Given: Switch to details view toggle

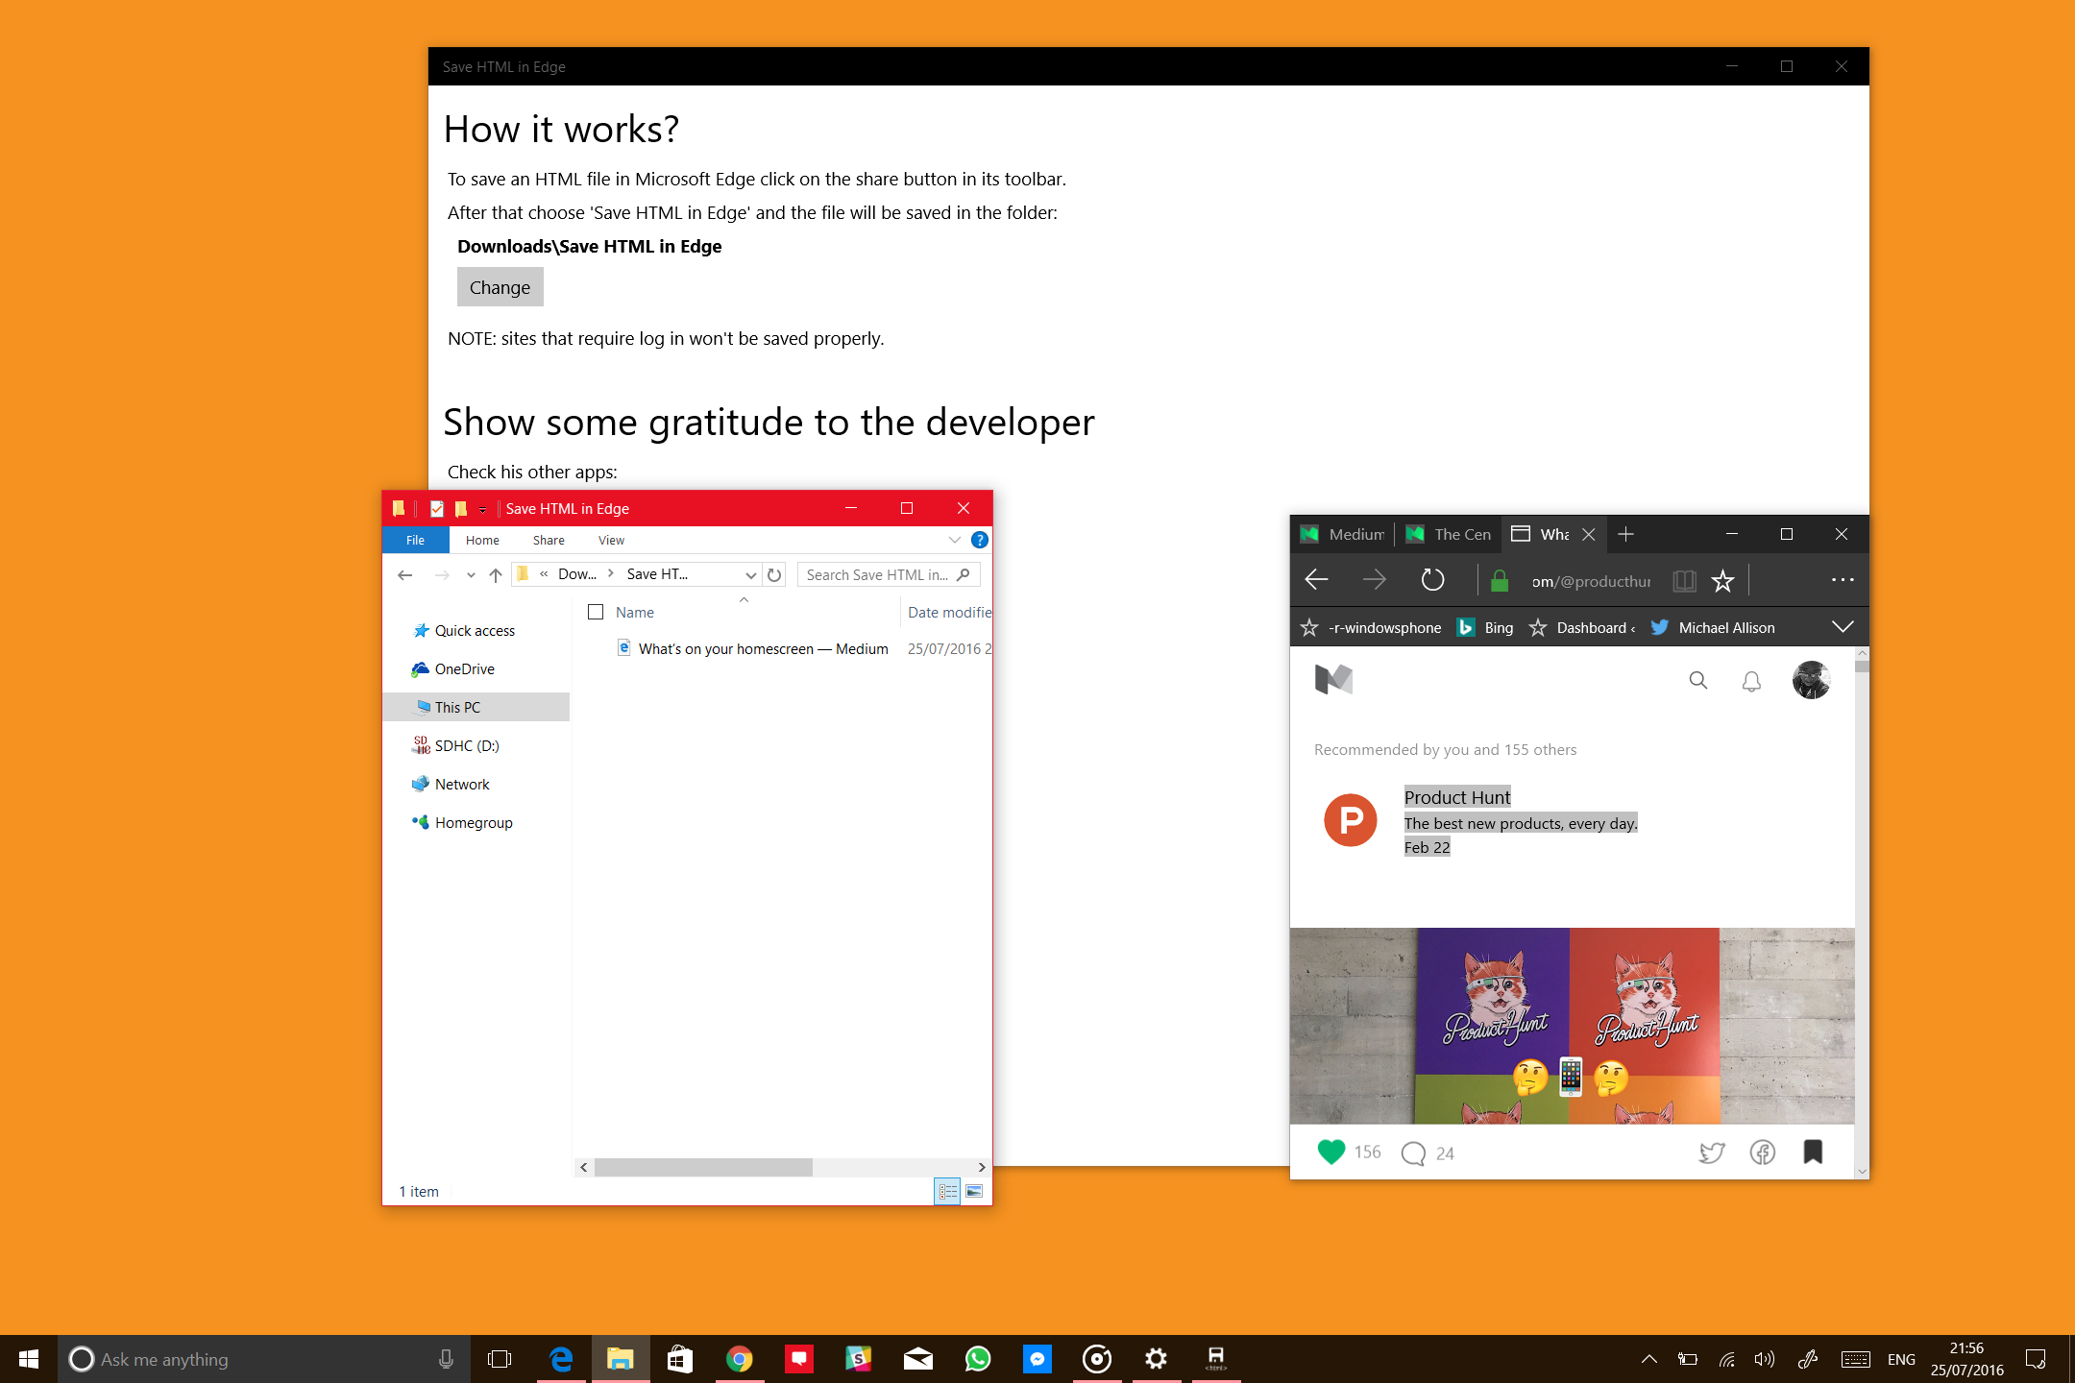Looking at the screenshot, I should [x=947, y=1191].
